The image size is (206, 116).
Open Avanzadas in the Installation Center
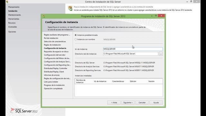tap(13, 27)
